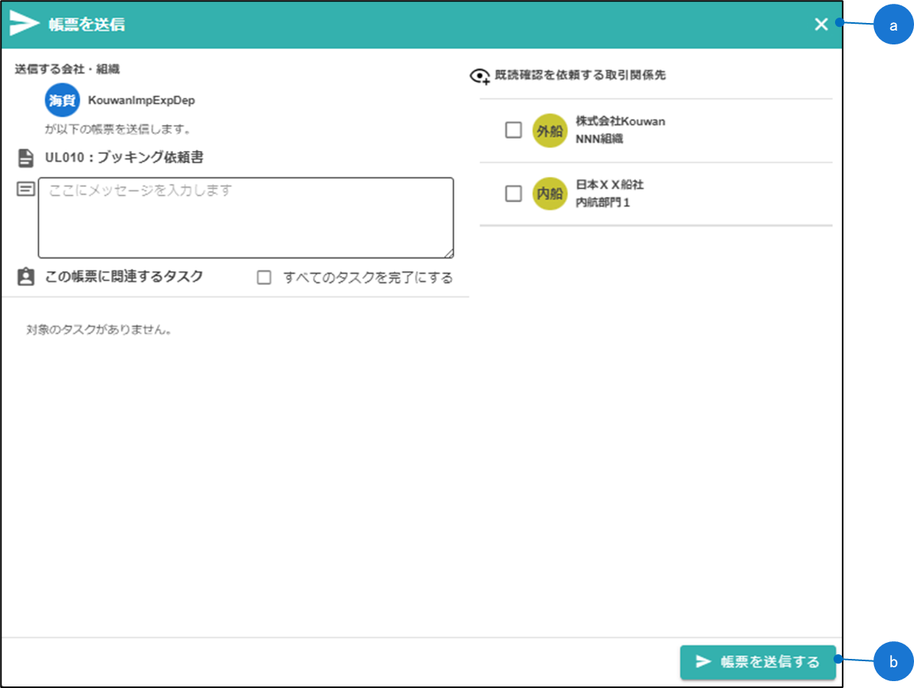This screenshot has height=688, width=914.
Task: Click the text area resize handle
Action: pos(449,254)
